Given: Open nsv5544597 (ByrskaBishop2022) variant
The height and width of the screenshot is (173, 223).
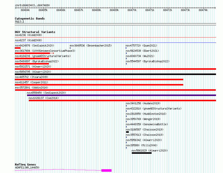Looking at the screenshot, I should [148, 61].
